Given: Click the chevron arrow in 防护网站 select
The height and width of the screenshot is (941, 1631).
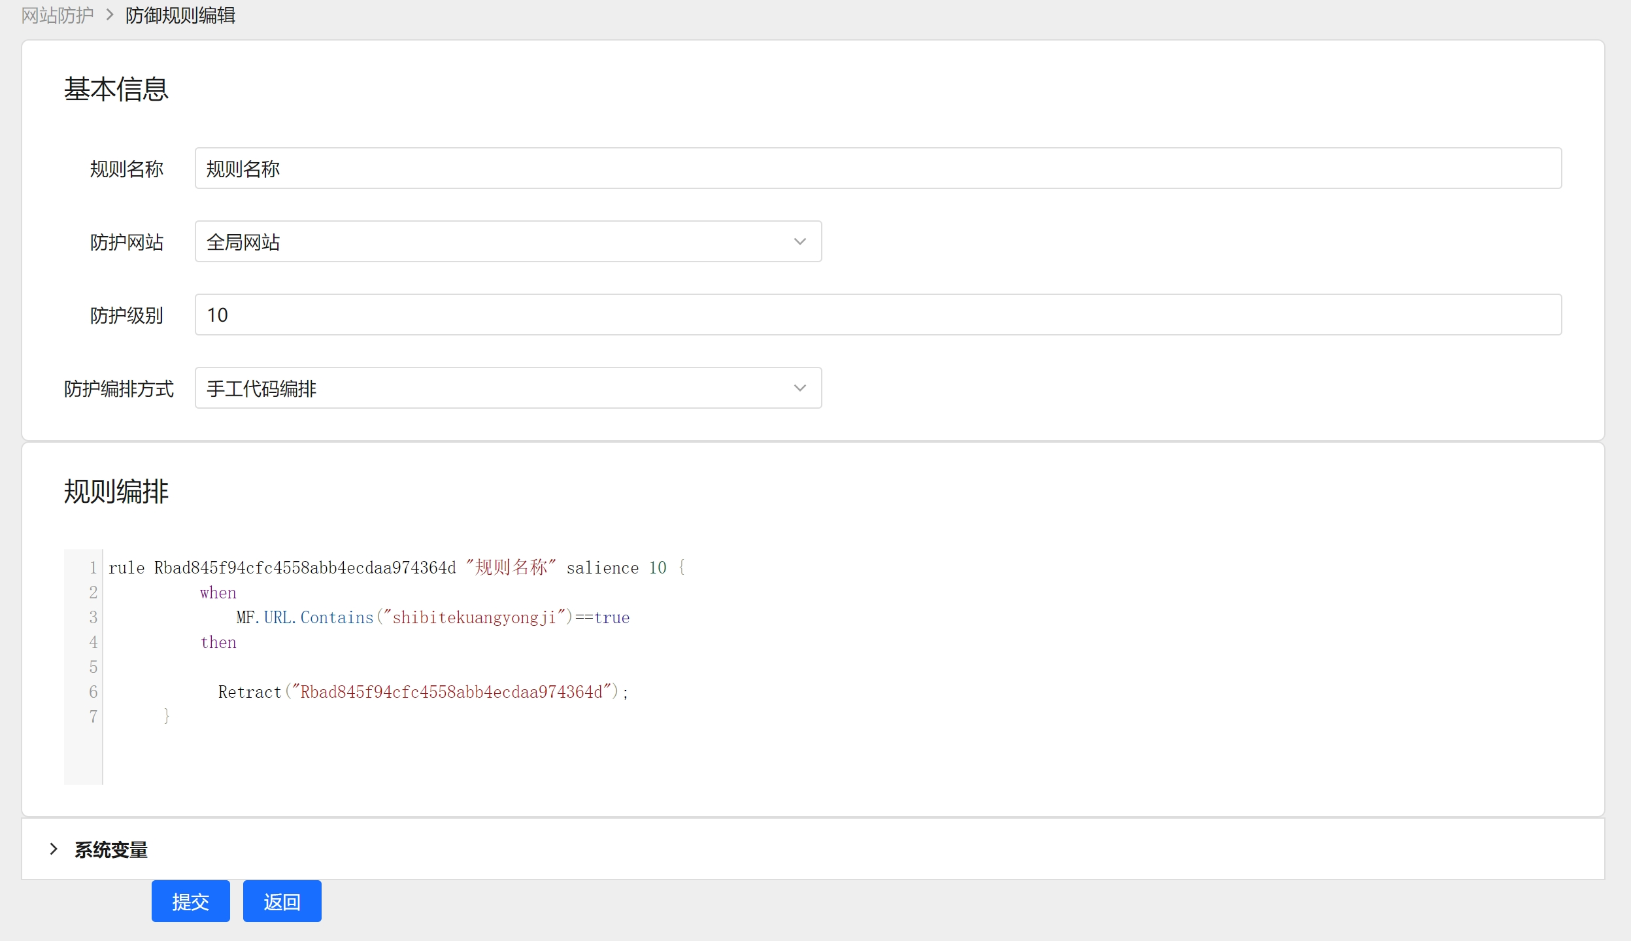Looking at the screenshot, I should 799,242.
